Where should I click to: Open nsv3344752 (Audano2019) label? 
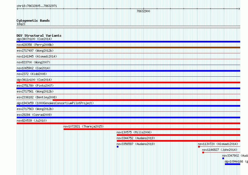coord(136,138)
